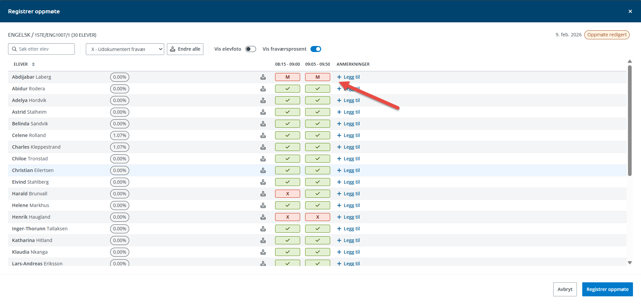Click the student list vertical scrollbar thumb
The image size is (641, 304).
(x=630, y=120)
